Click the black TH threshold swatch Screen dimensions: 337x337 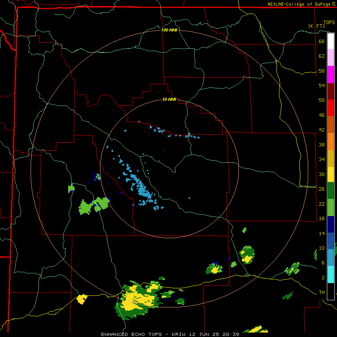pyautogui.click(x=331, y=291)
